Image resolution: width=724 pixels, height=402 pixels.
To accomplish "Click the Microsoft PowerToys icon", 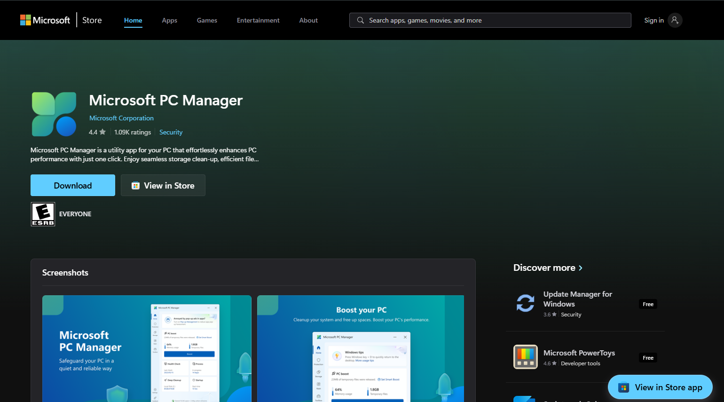I will pyautogui.click(x=526, y=357).
